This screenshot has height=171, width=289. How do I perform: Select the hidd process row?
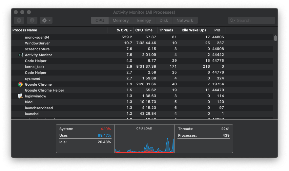(142, 102)
